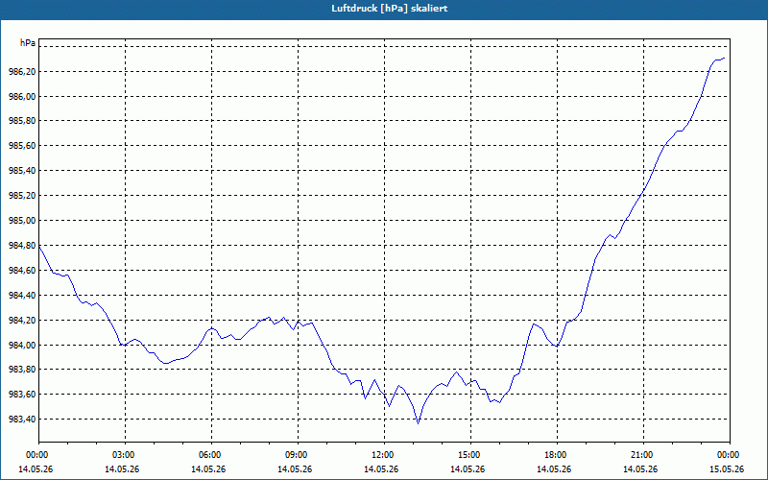Select the 983,40 y-axis label
Screen dimensions: 768x480
point(22,420)
